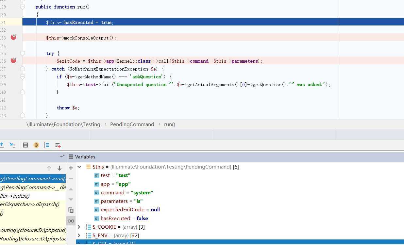Click PendingCommand in the breadcrumb bar
Image resolution: width=404 pixels, height=245 pixels.
pyautogui.click(x=132, y=124)
